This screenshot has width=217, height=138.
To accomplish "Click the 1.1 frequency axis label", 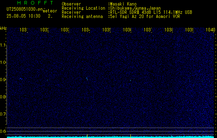I will (3, 45).
